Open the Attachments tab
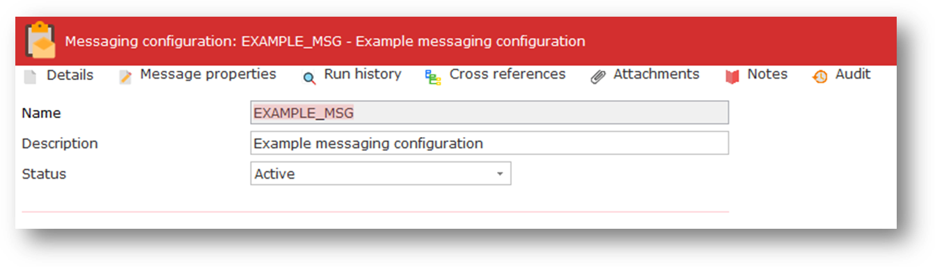The height and width of the screenshot is (267, 935). coord(657,74)
